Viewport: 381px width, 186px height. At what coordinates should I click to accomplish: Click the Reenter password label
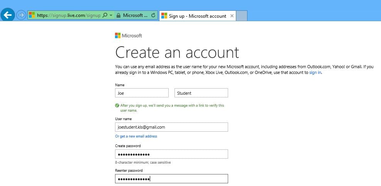tap(129, 171)
